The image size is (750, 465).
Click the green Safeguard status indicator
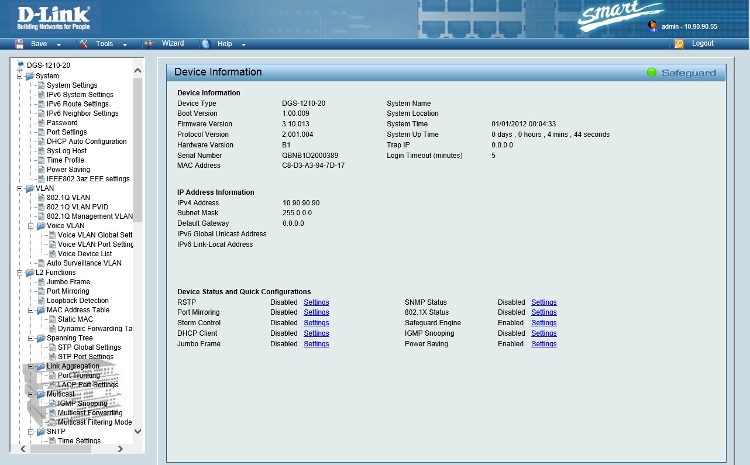tap(652, 73)
